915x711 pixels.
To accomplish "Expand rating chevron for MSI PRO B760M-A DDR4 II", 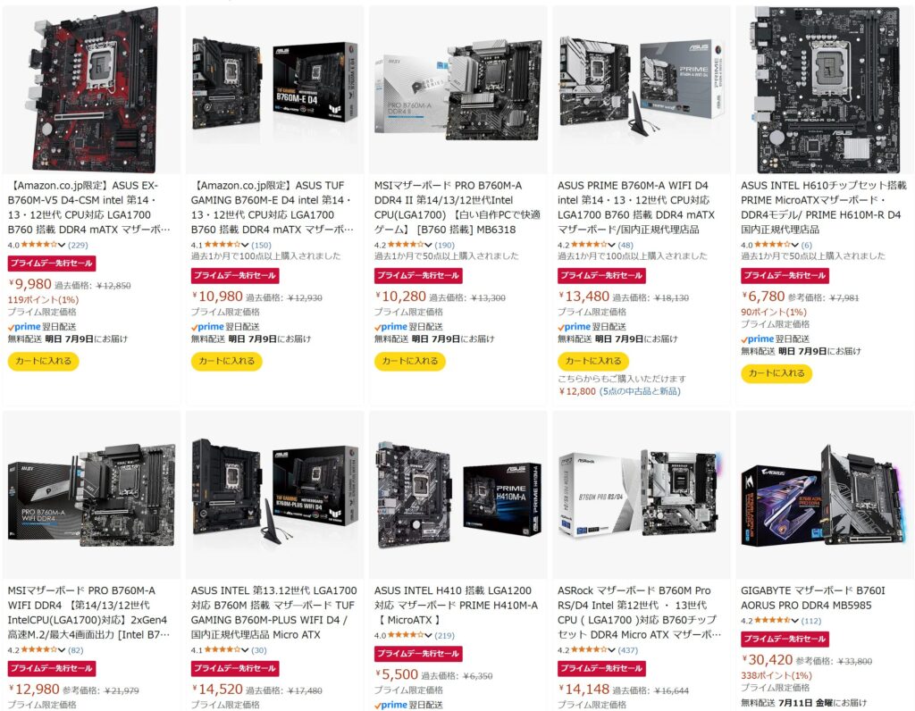I will (x=428, y=245).
